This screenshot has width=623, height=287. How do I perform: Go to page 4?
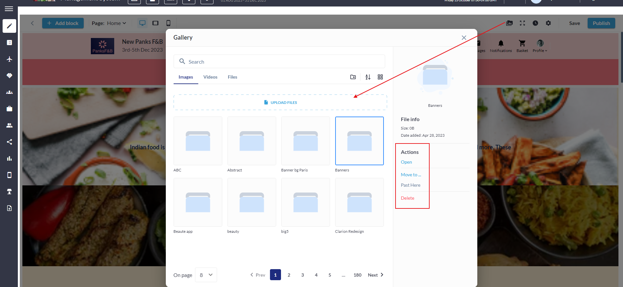[x=316, y=275]
